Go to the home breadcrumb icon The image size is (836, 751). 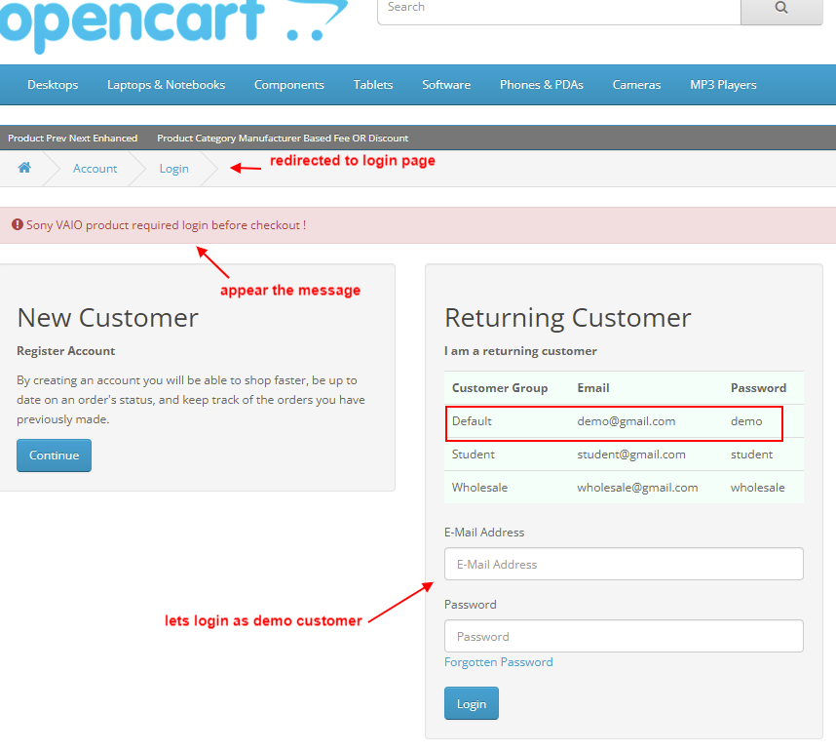coord(24,168)
